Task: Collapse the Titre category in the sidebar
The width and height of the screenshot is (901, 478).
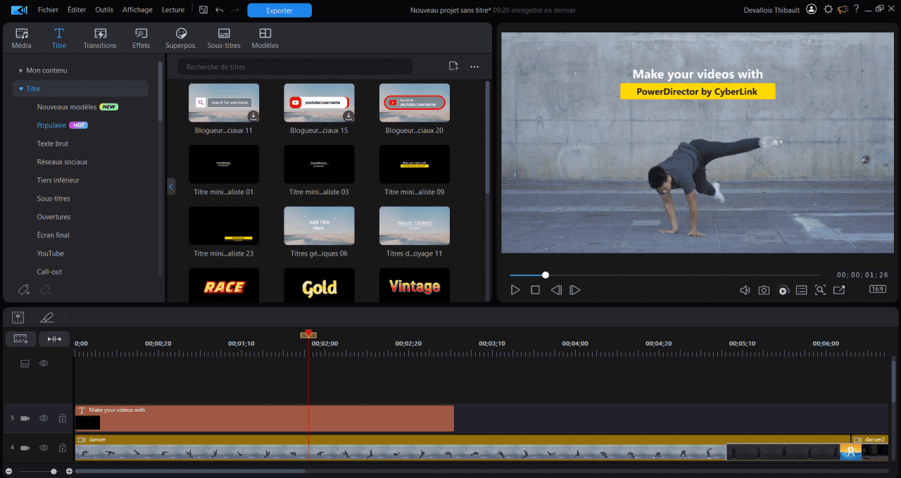Action: (21, 88)
